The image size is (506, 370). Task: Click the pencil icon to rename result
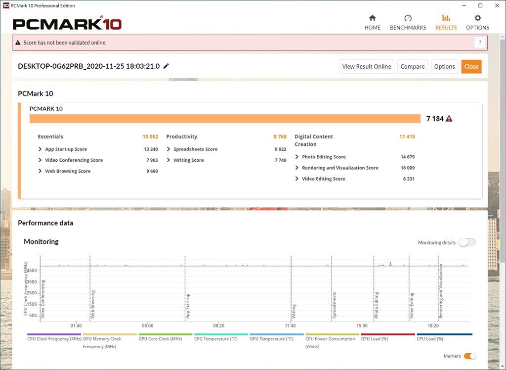click(166, 66)
